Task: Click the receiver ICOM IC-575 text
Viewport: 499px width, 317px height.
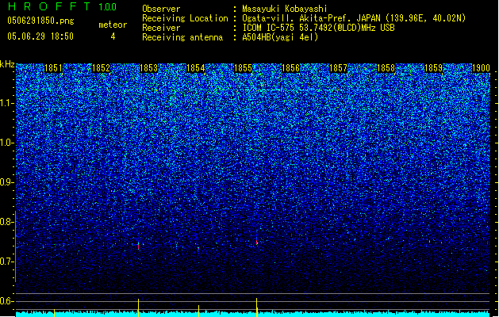Action: (x=318, y=28)
